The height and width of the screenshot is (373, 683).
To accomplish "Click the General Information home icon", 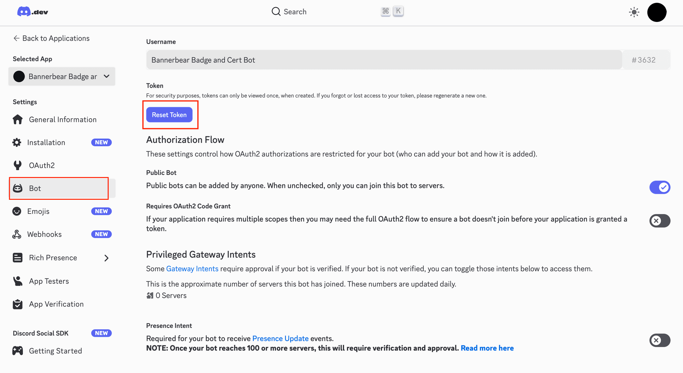I will 18,120.
